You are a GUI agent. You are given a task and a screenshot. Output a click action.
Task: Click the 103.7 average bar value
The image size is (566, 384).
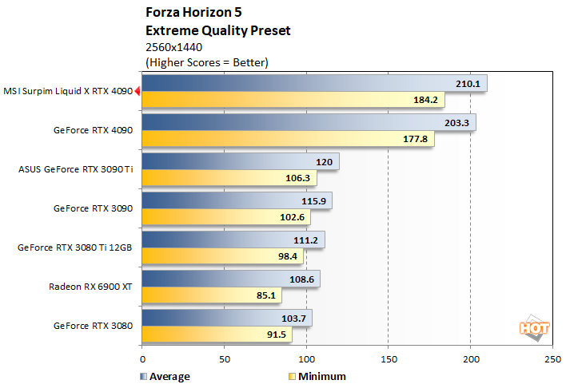coord(293,319)
